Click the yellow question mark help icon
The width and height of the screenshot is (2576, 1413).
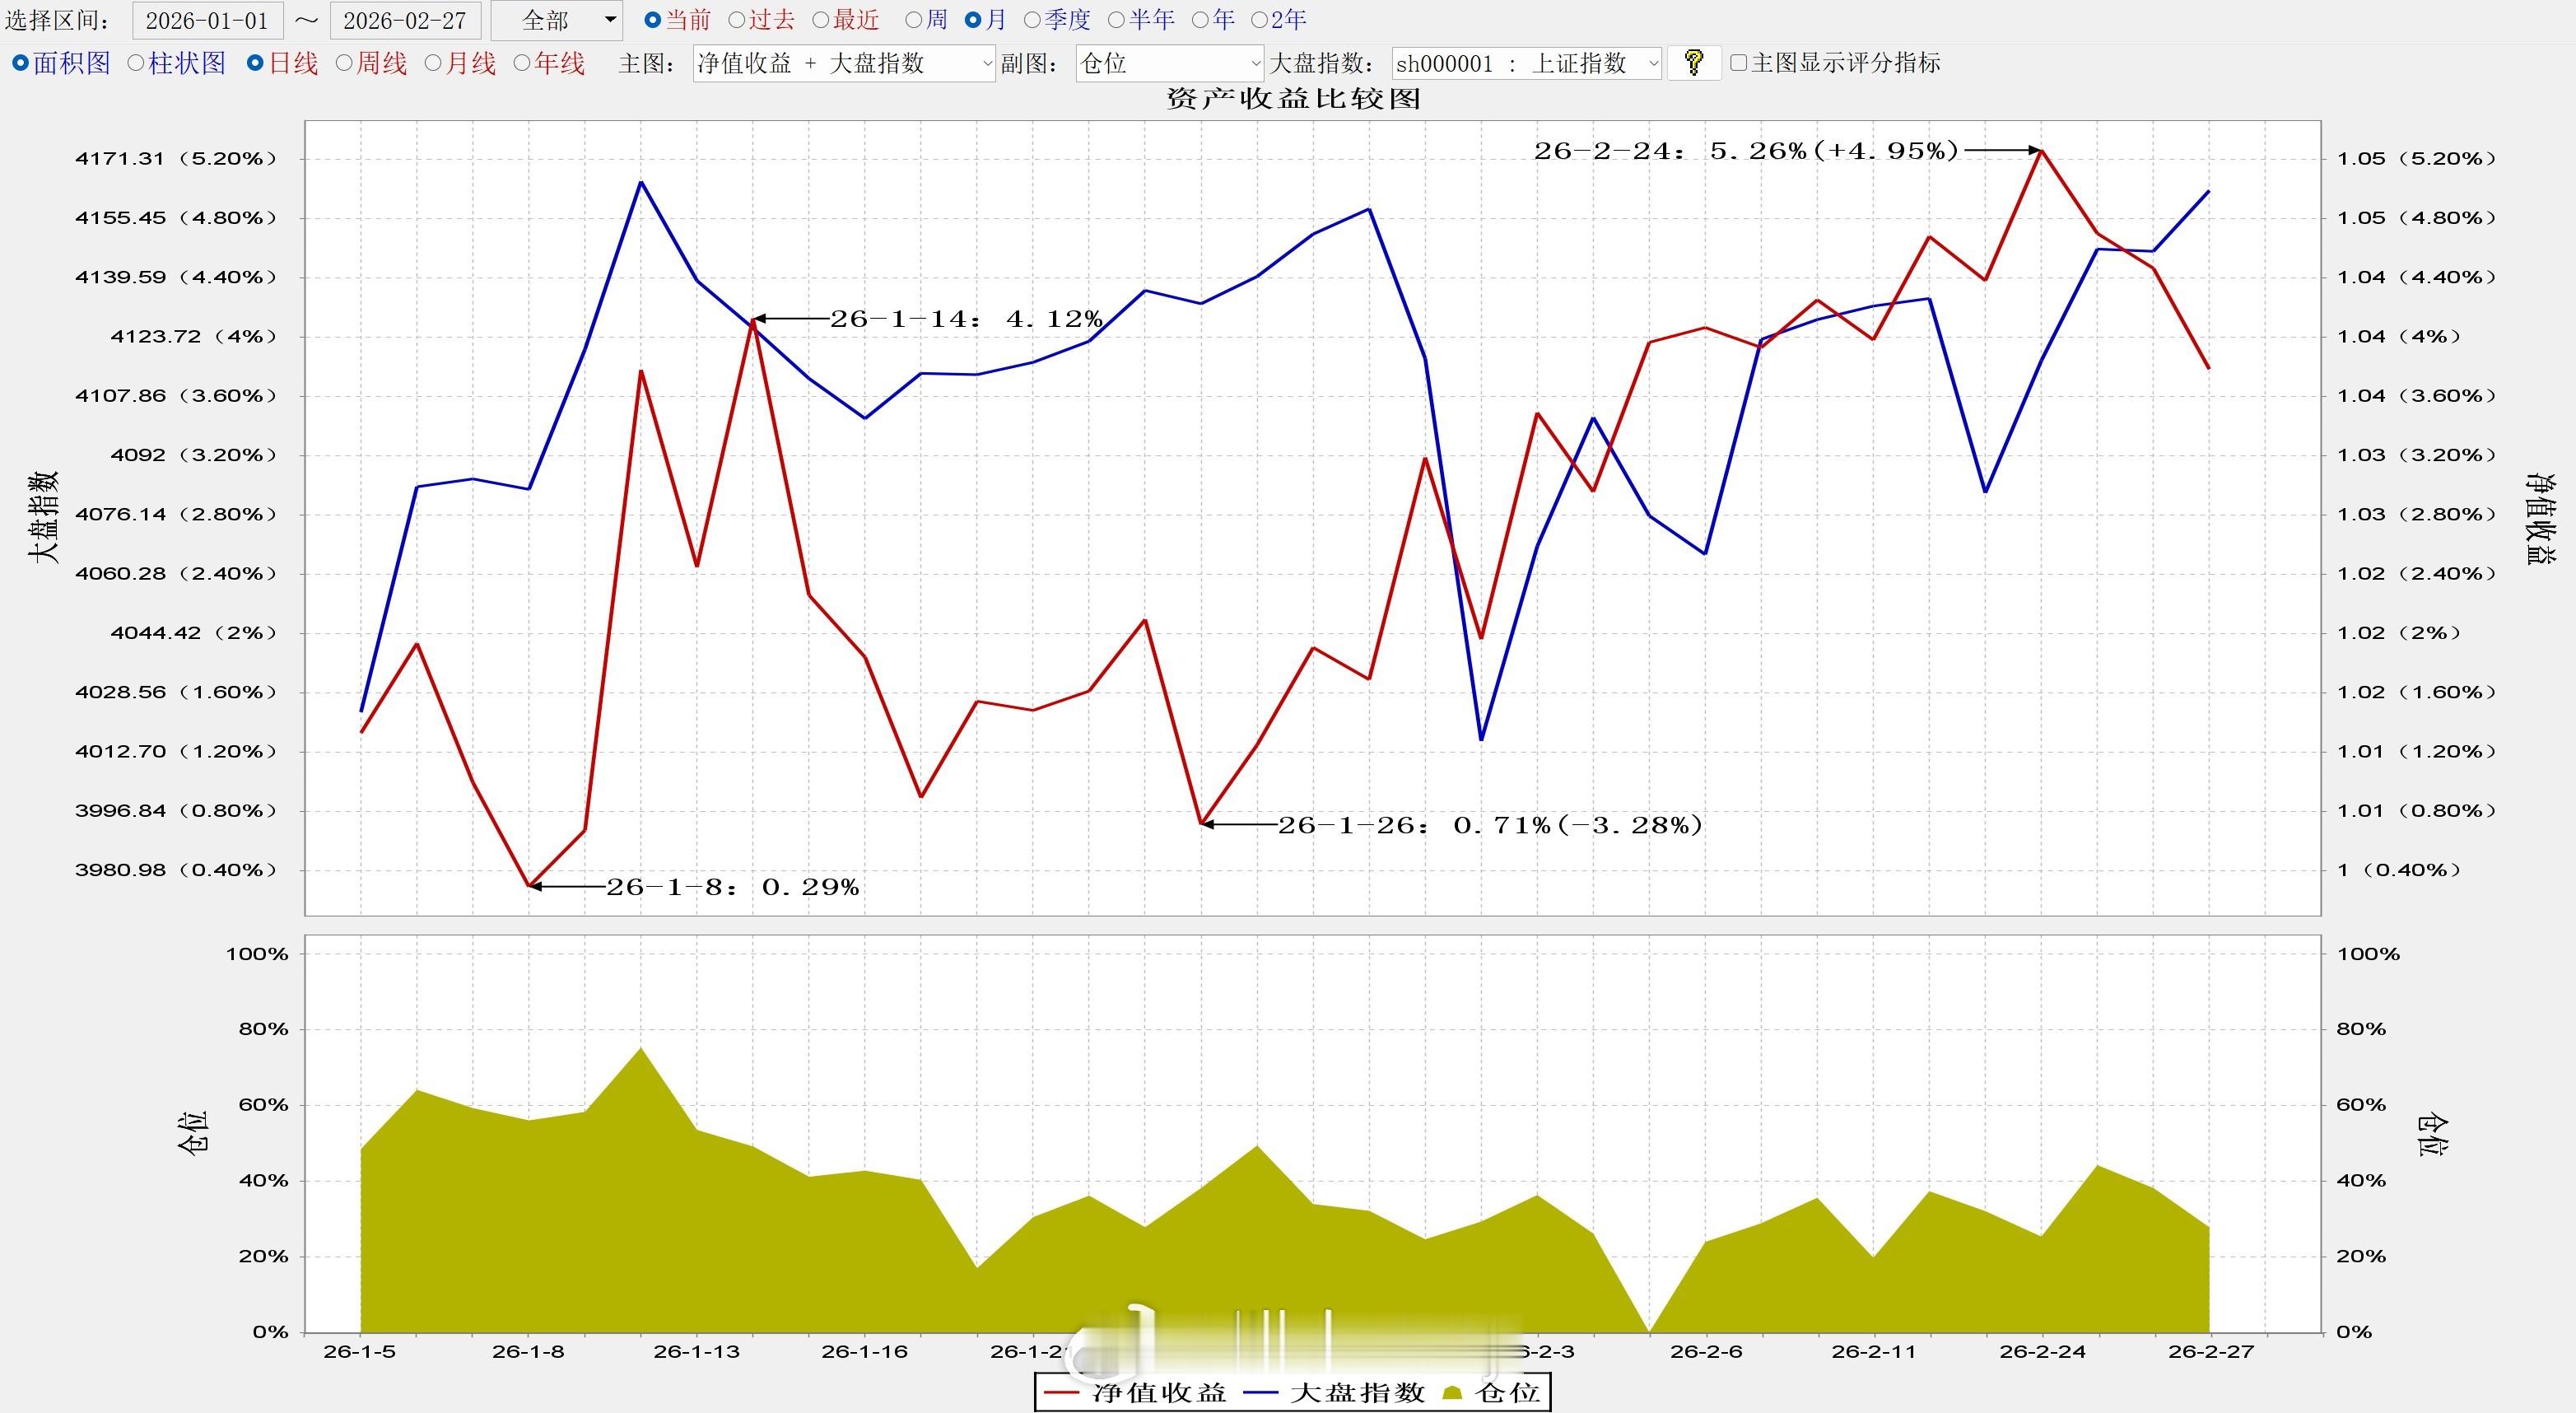tap(1693, 63)
